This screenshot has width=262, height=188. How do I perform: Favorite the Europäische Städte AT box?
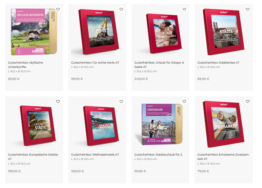[58, 101]
